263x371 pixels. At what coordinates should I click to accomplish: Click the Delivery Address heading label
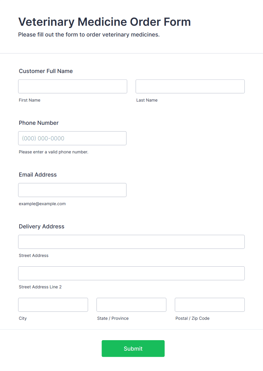(42, 226)
